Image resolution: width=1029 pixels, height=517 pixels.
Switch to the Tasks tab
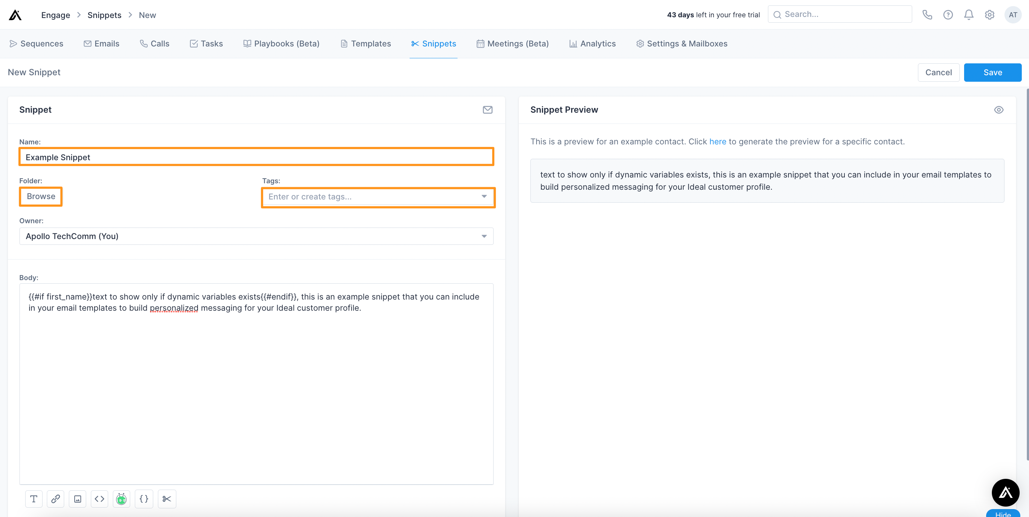tap(206, 44)
